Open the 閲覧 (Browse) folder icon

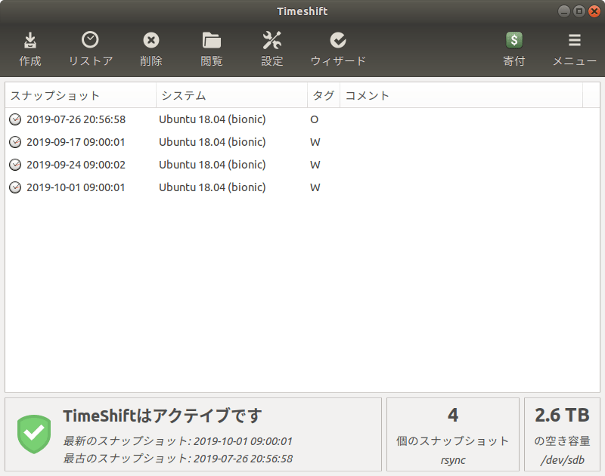coord(212,41)
